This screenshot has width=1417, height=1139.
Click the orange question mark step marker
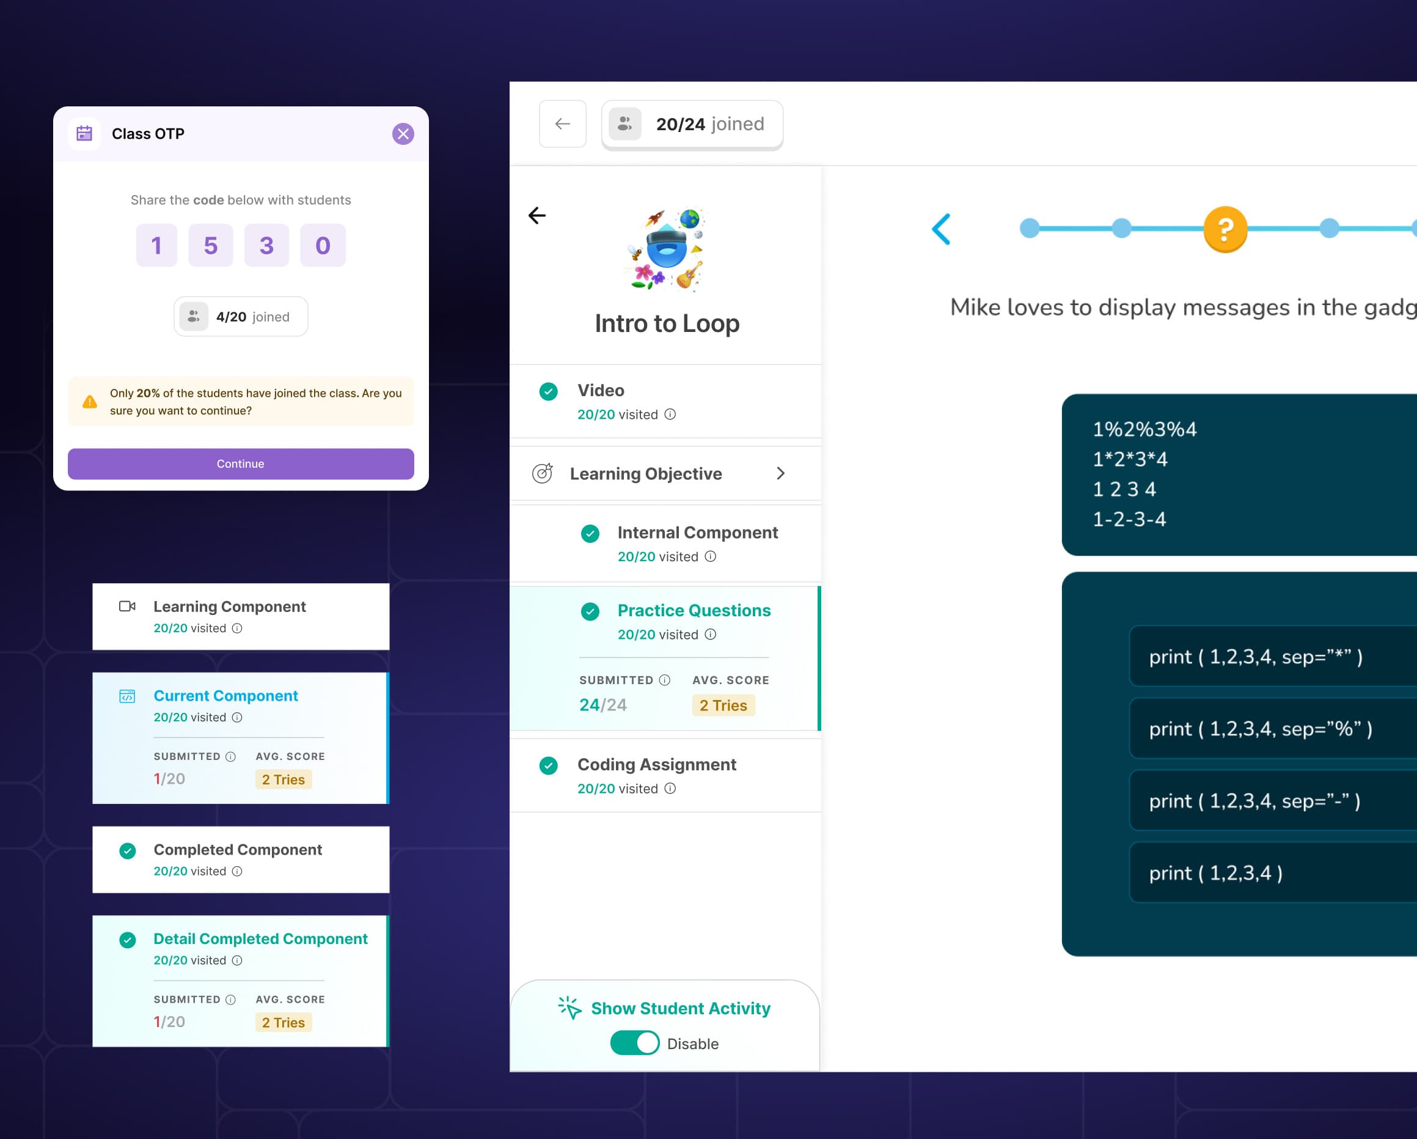(1225, 229)
